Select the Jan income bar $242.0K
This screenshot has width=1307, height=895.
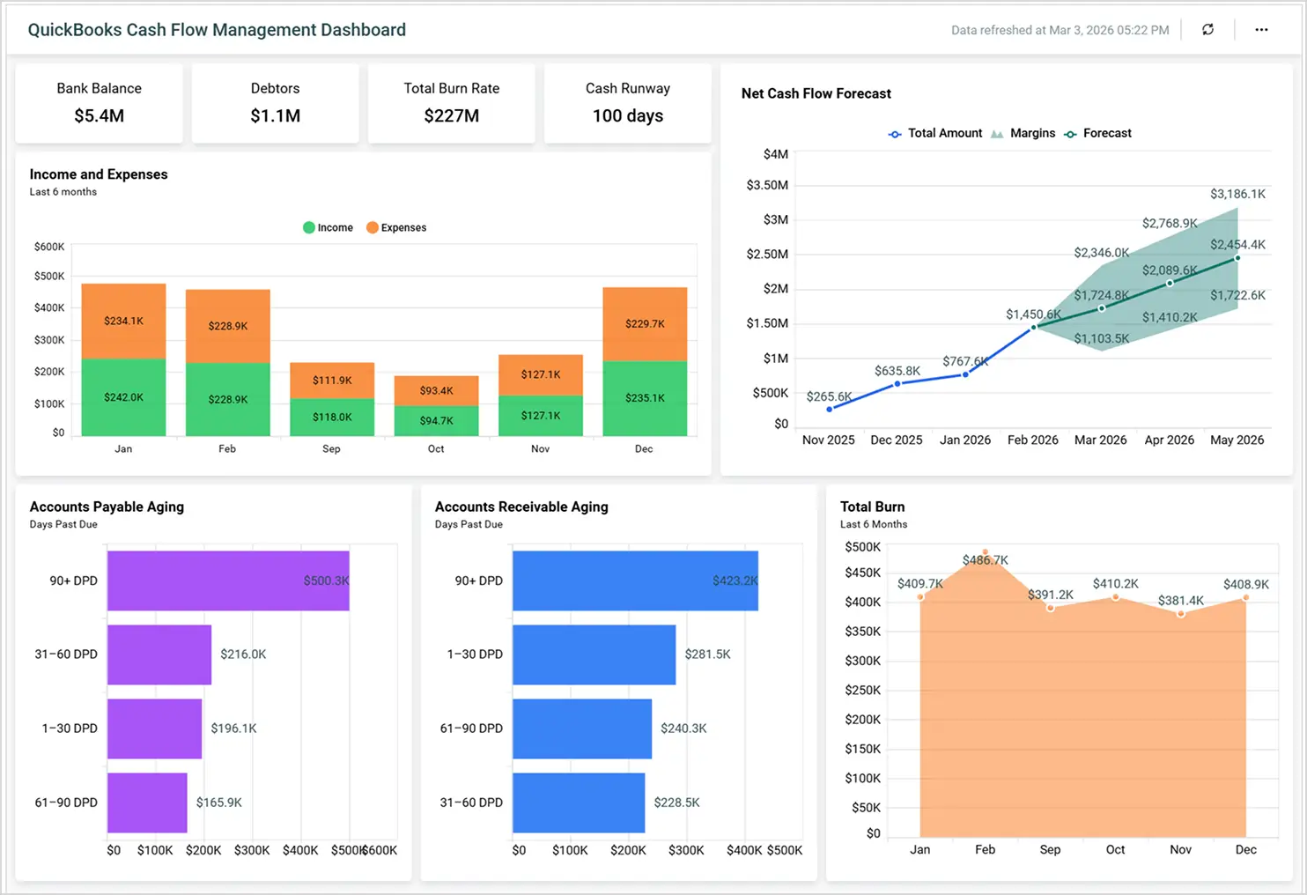(x=123, y=397)
